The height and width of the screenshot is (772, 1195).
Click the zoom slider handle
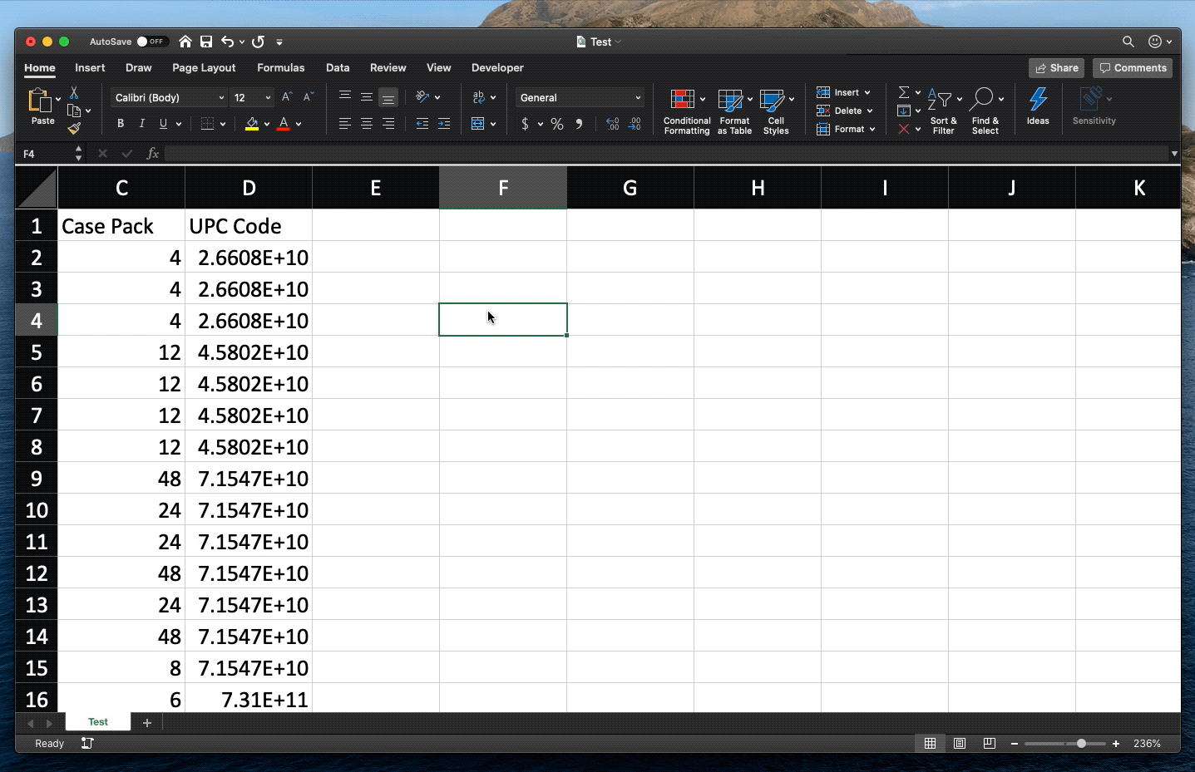point(1081,744)
